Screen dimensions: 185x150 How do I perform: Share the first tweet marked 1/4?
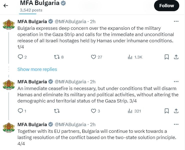tap(176, 57)
